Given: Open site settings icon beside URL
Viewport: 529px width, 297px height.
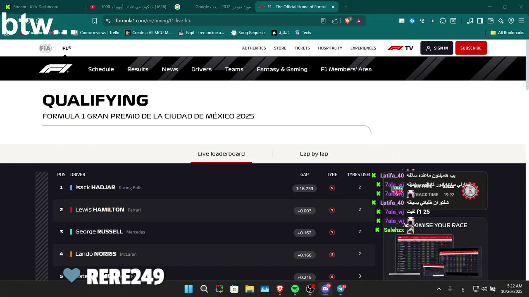Looking at the screenshot, I should click(108, 21).
